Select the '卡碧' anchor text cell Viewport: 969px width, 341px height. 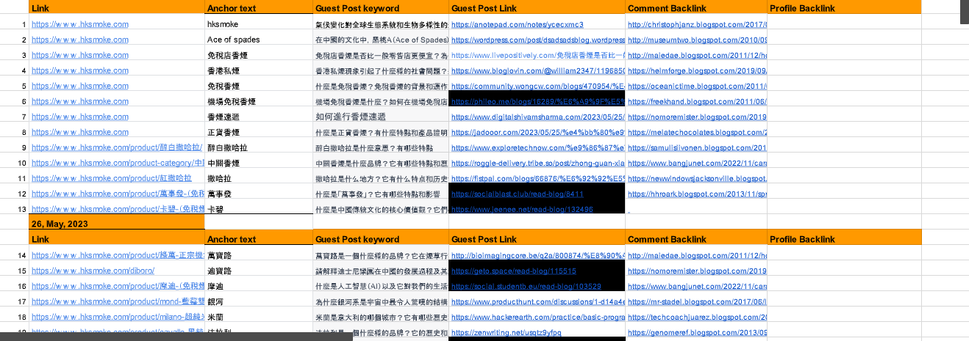click(x=259, y=210)
